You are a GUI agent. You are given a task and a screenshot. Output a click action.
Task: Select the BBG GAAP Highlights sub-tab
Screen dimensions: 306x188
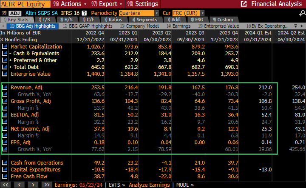(90, 26)
